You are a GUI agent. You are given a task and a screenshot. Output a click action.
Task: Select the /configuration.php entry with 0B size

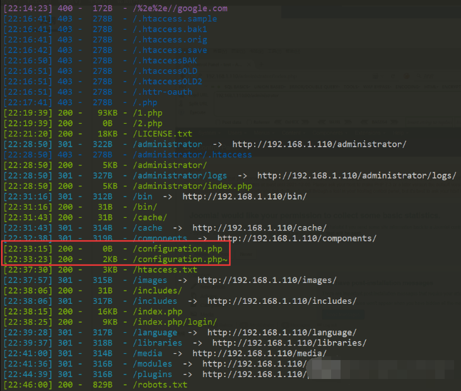(x=177, y=249)
